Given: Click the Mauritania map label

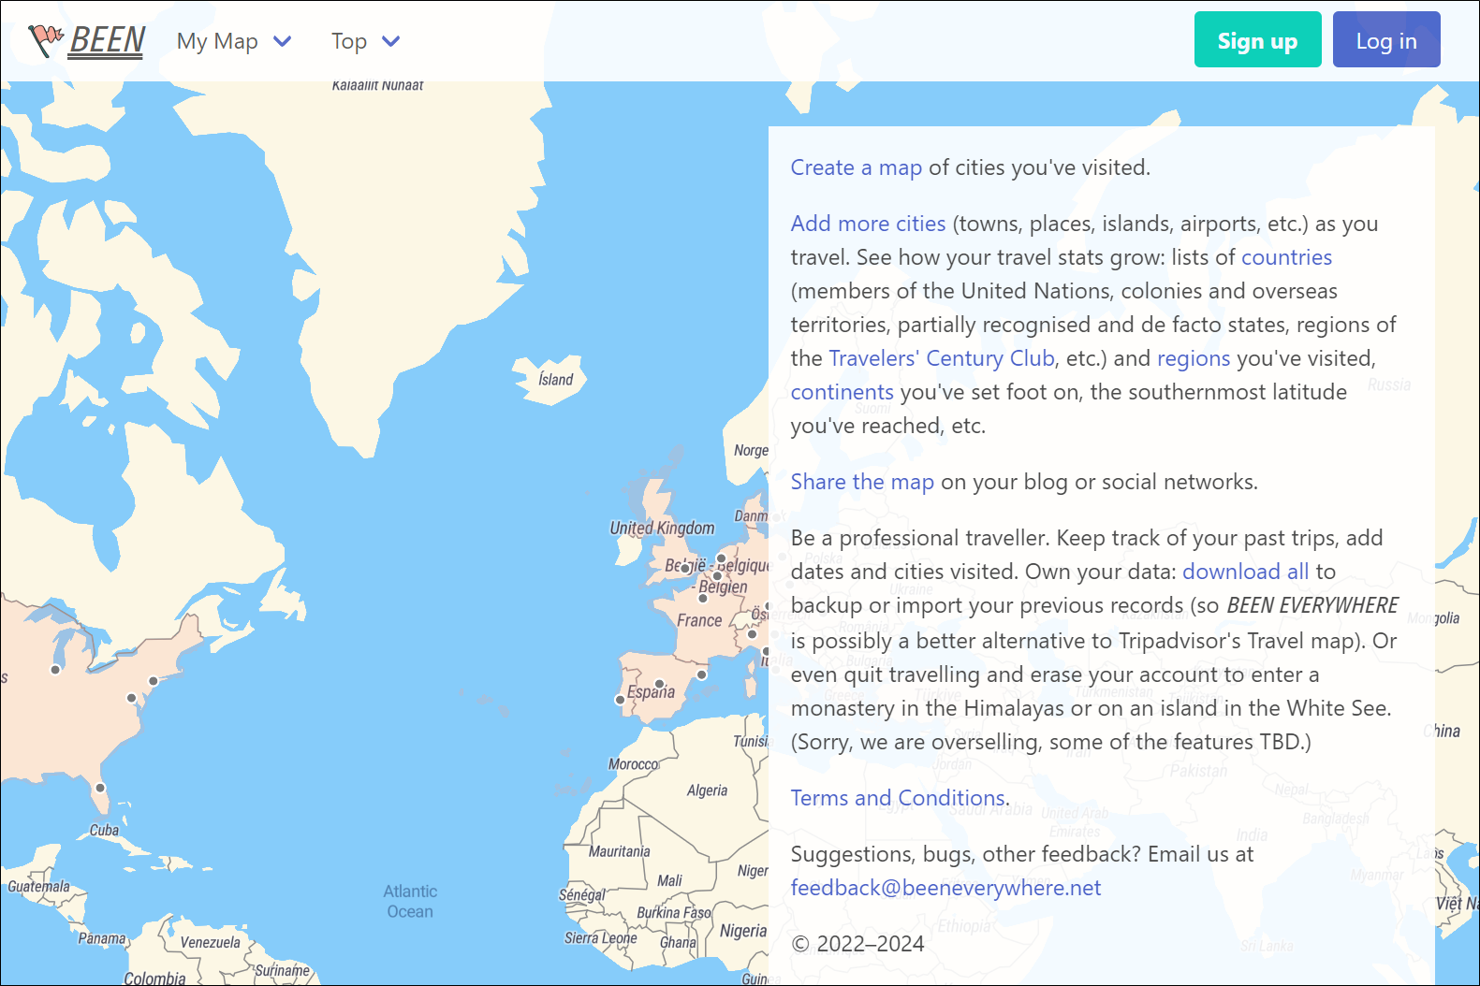Looking at the screenshot, I should [619, 851].
